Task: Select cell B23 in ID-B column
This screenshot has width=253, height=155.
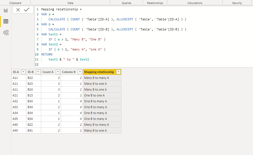Action: (34, 84)
